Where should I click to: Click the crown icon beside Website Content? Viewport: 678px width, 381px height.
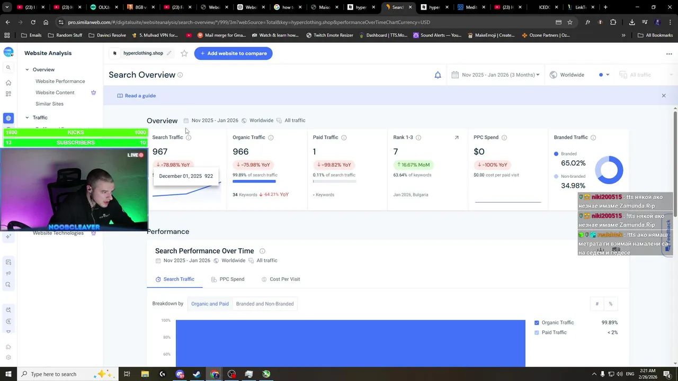coord(93,93)
